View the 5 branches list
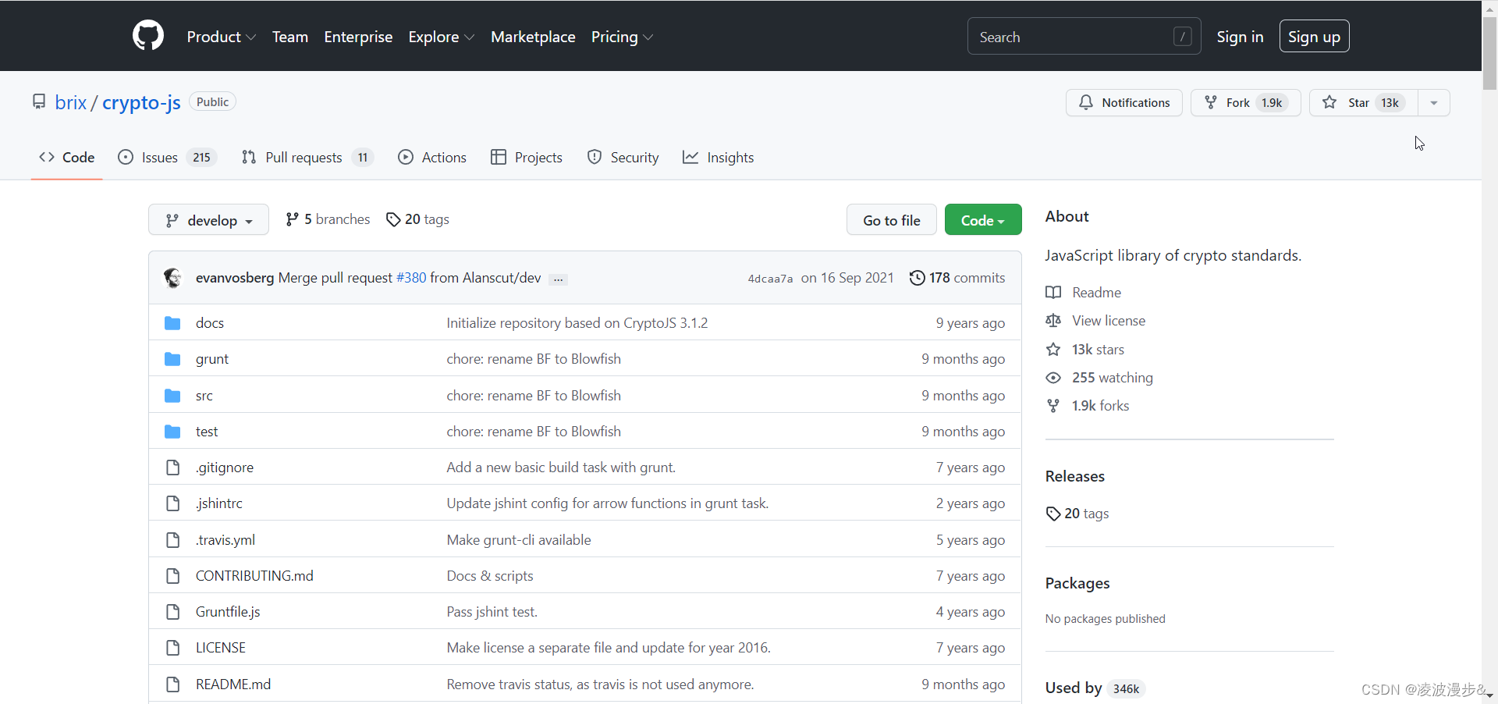Screen dimensions: 1498x704 point(328,219)
